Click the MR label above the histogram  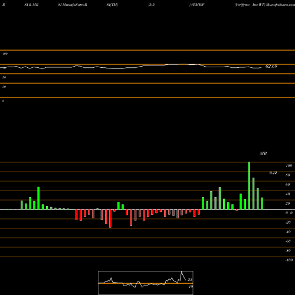[x=263, y=153]
